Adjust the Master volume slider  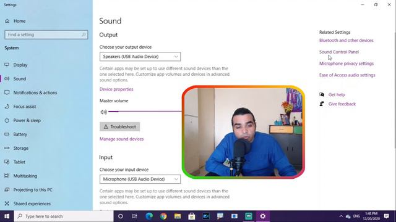click(145, 111)
